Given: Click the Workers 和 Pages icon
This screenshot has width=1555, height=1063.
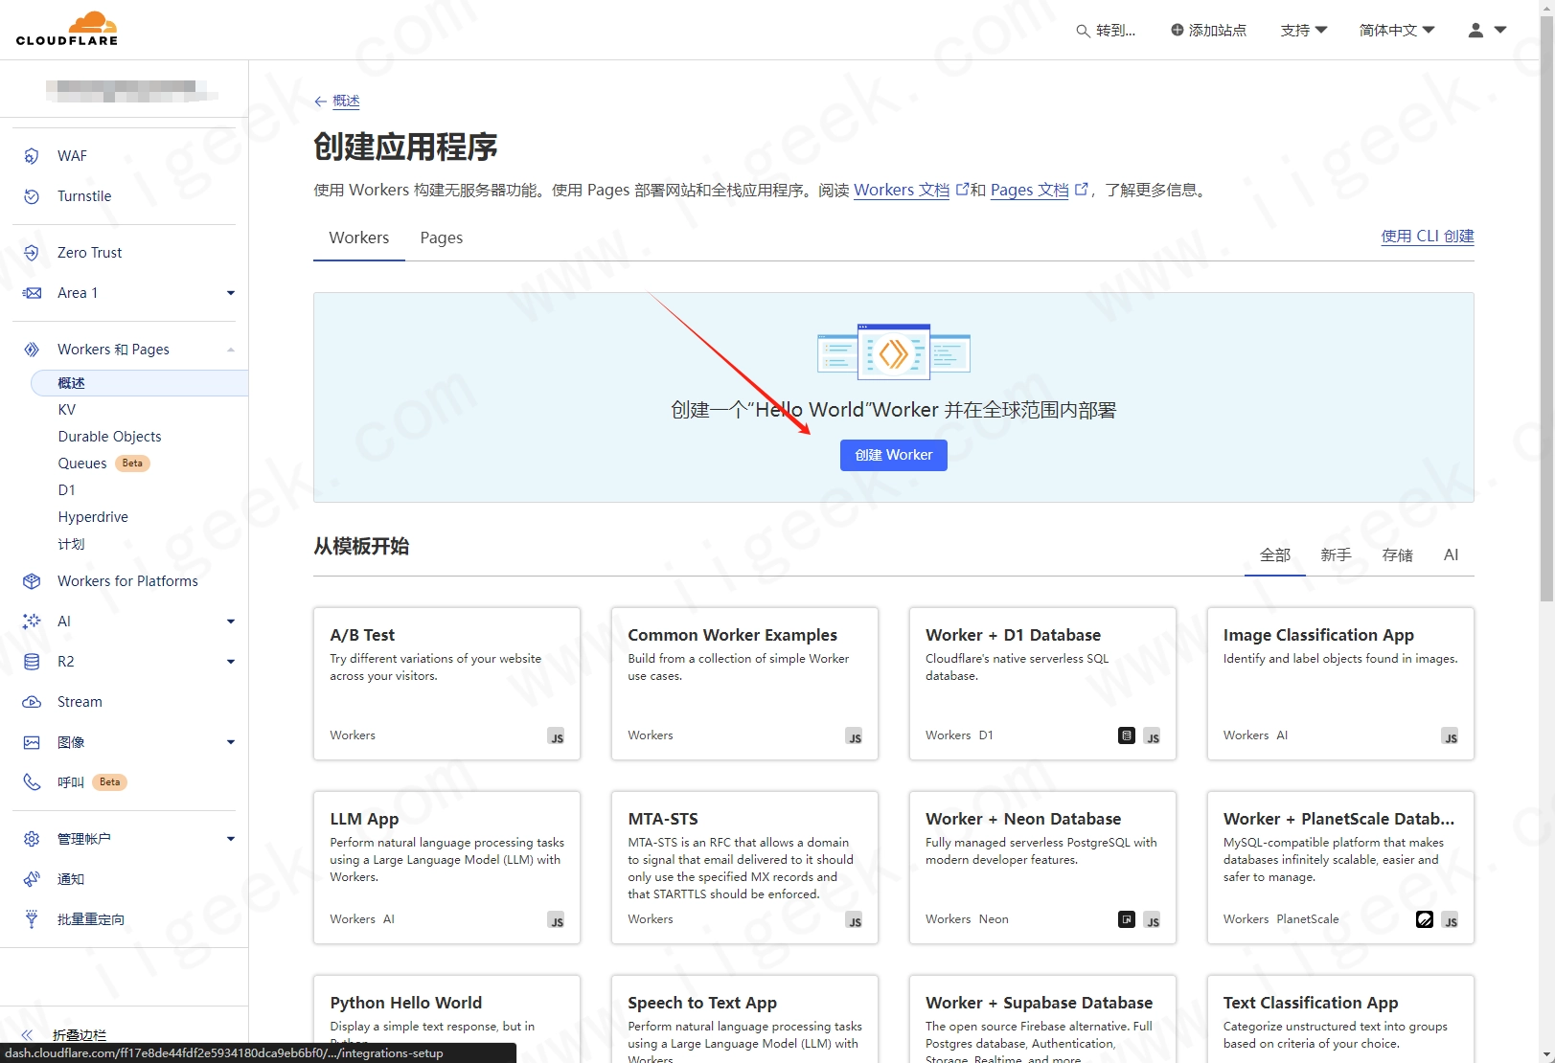Looking at the screenshot, I should pos(32,350).
